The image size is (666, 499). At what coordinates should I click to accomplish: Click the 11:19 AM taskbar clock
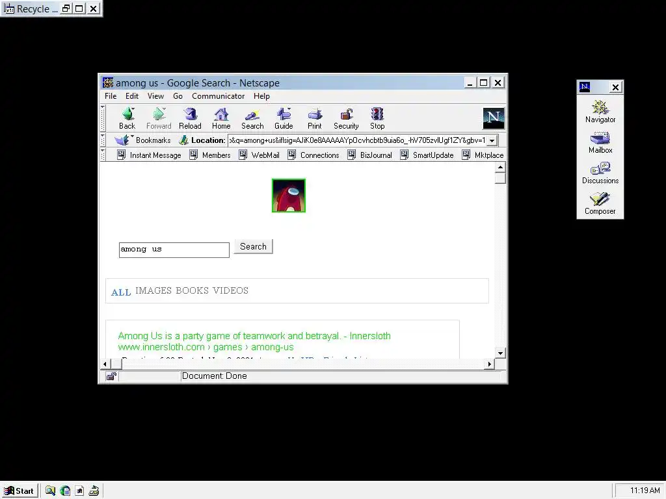click(x=645, y=491)
